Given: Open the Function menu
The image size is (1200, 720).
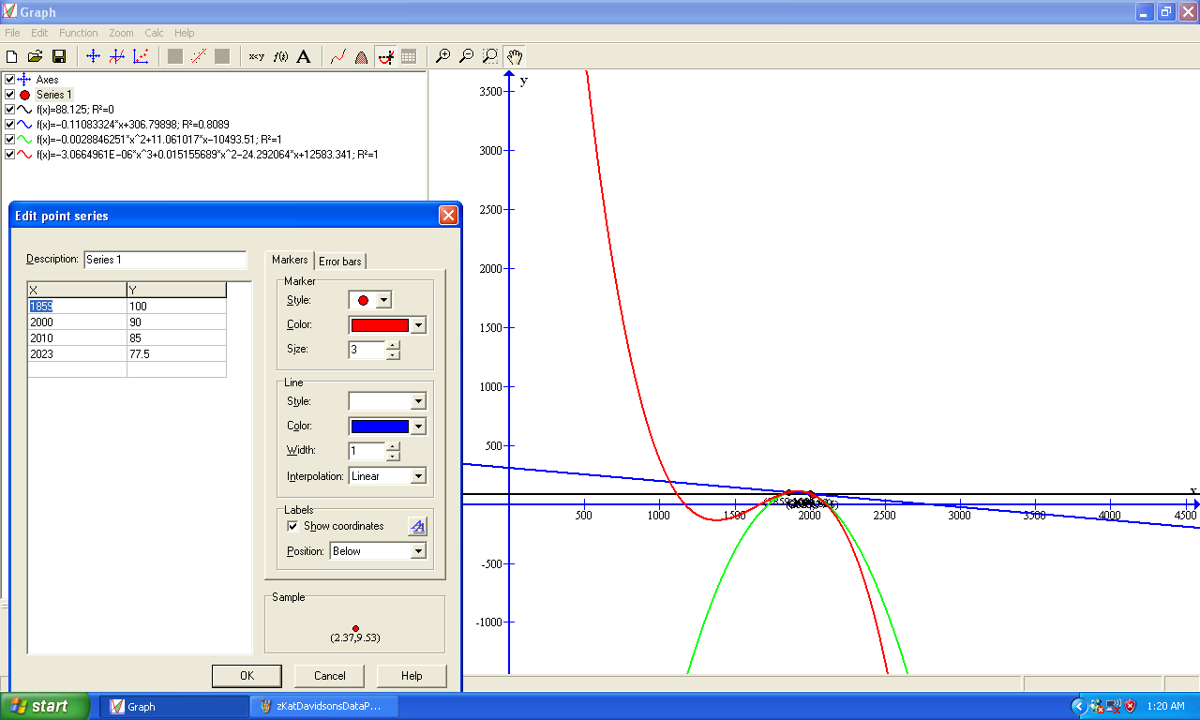Looking at the screenshot, I should [x=79, y=33].
